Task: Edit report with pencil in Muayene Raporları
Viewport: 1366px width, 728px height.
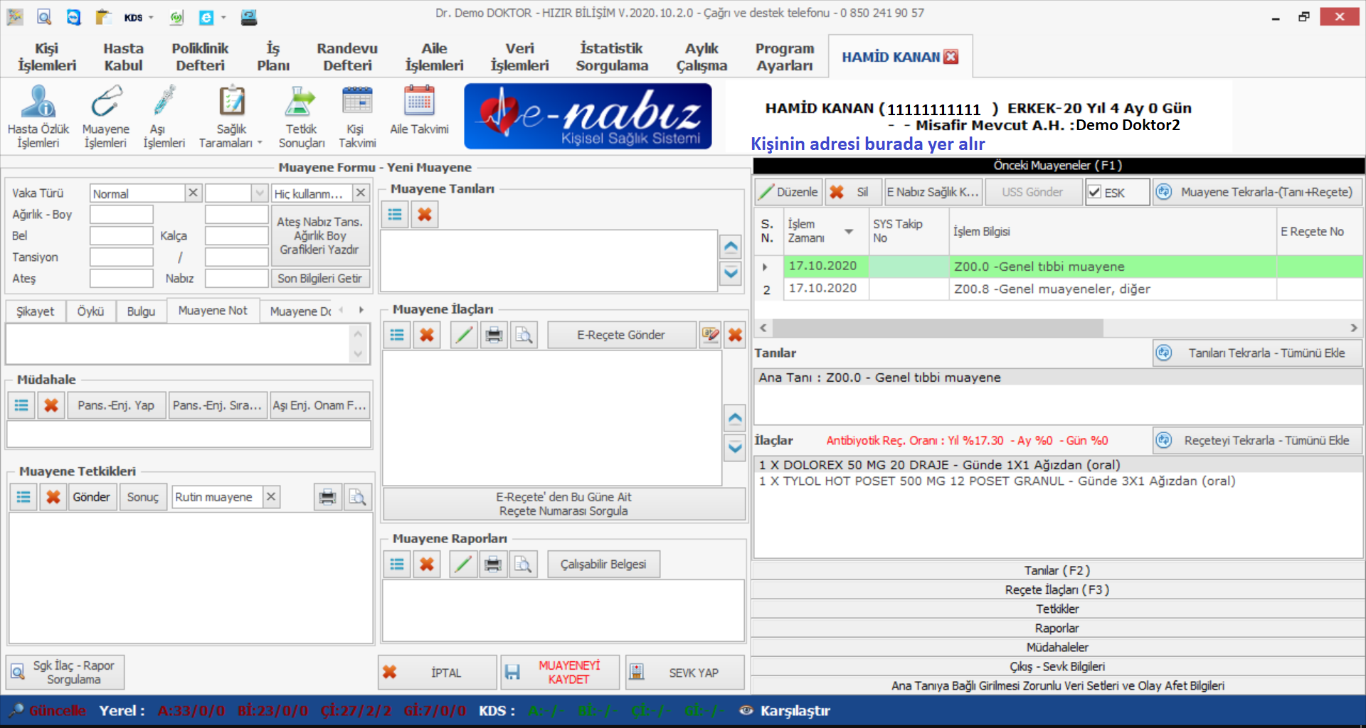Action: coord(463,564)
